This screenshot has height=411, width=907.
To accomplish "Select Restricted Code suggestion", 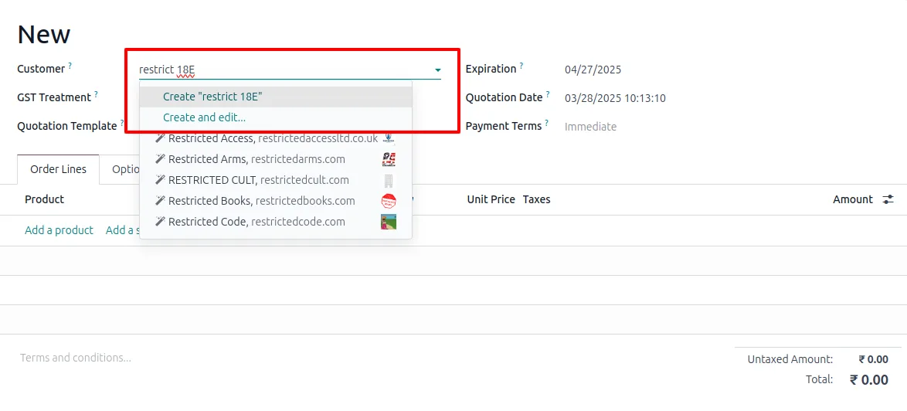I will [276, 222].
